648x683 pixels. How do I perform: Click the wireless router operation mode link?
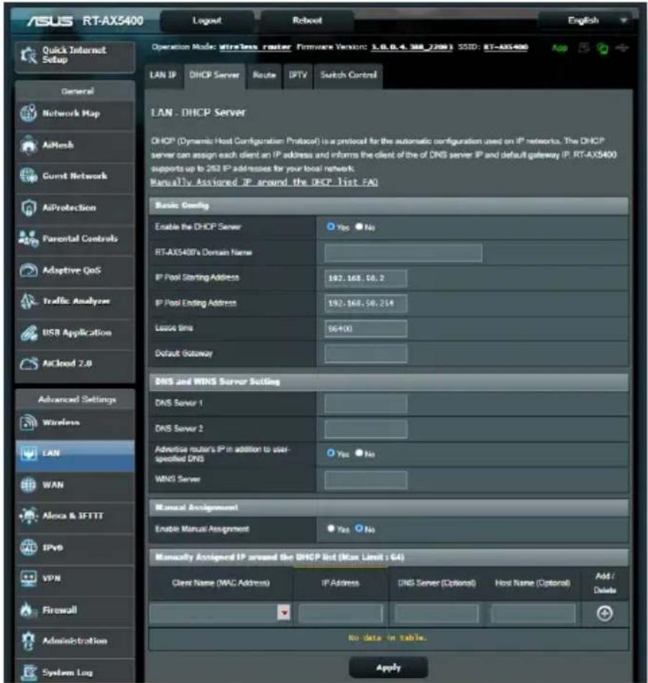pos(255,47)
